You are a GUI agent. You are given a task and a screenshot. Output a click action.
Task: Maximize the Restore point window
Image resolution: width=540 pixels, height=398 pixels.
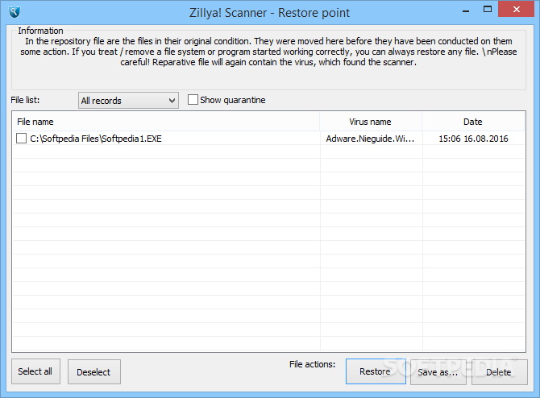[x=488, y=10]
